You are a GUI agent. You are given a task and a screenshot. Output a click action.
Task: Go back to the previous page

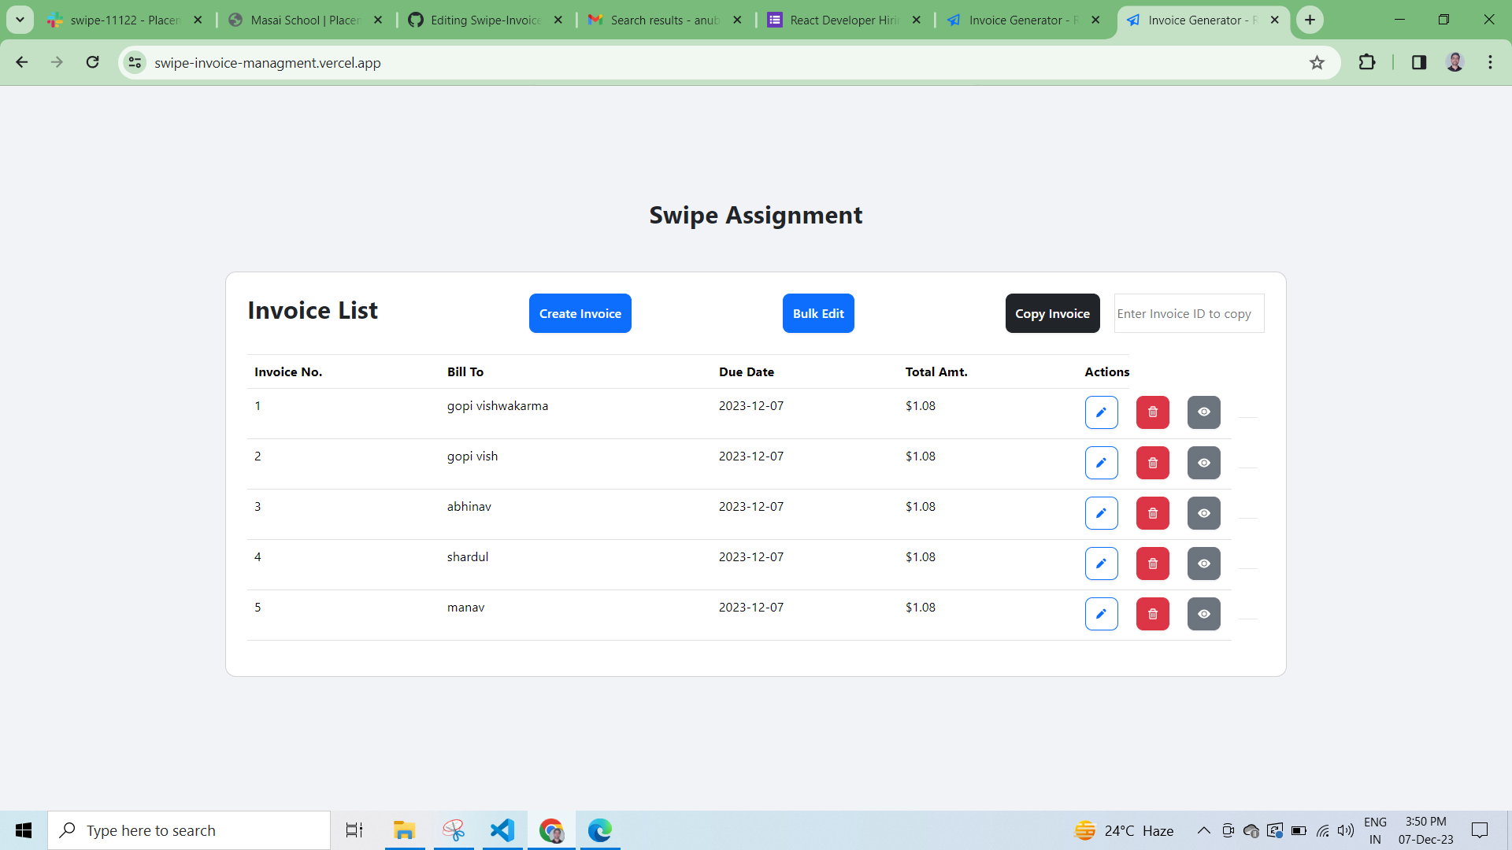pyautogui.click(x=22, y=62)
